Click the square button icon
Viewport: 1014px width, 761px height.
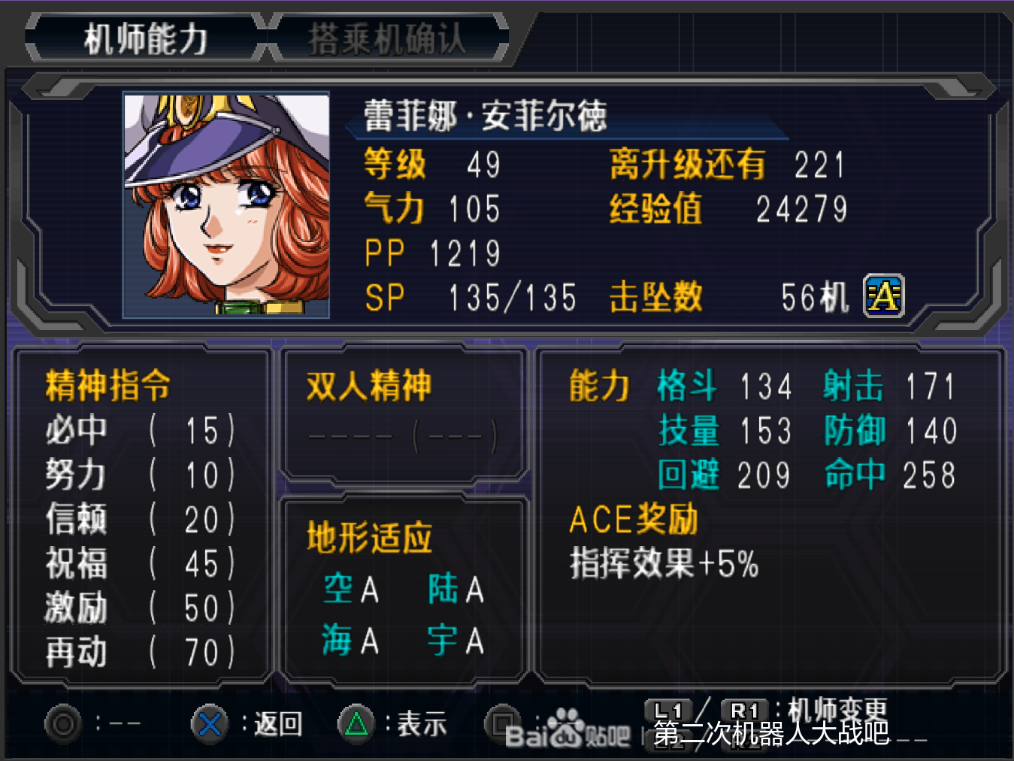(502, 723)
